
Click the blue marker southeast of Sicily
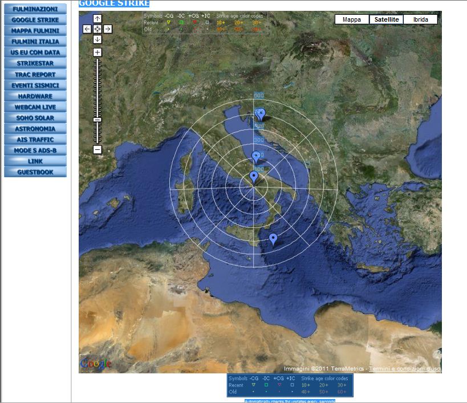point(273,238)
